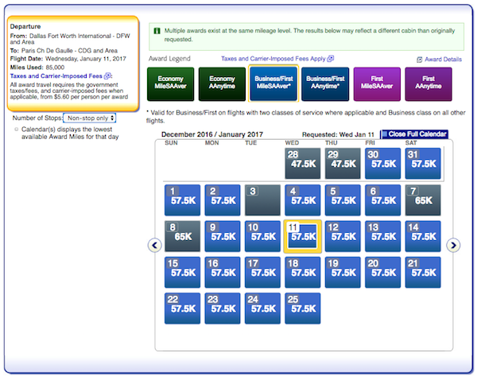
Task: Open external link icon beside sidebar Taxes Fees
Action: pyautogui.click(x=107, y=76)
